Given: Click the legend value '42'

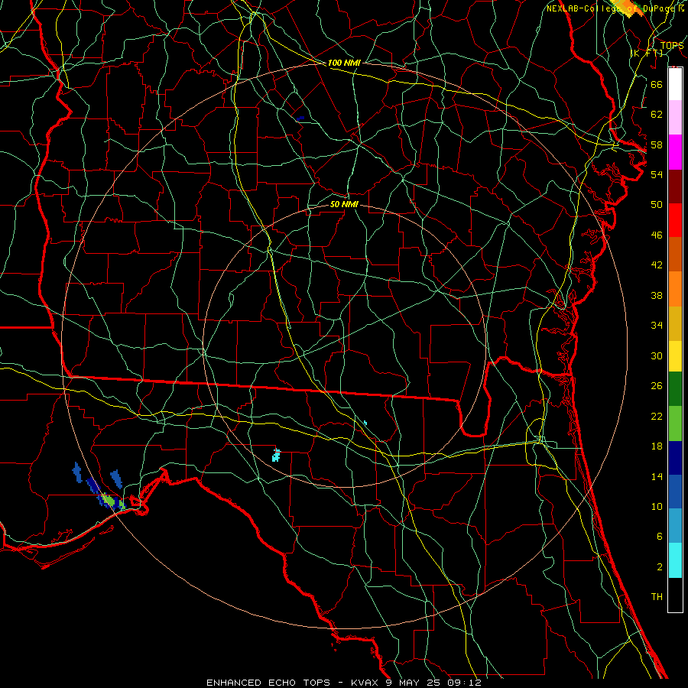Looking at the screenshot, I should 657,265.
